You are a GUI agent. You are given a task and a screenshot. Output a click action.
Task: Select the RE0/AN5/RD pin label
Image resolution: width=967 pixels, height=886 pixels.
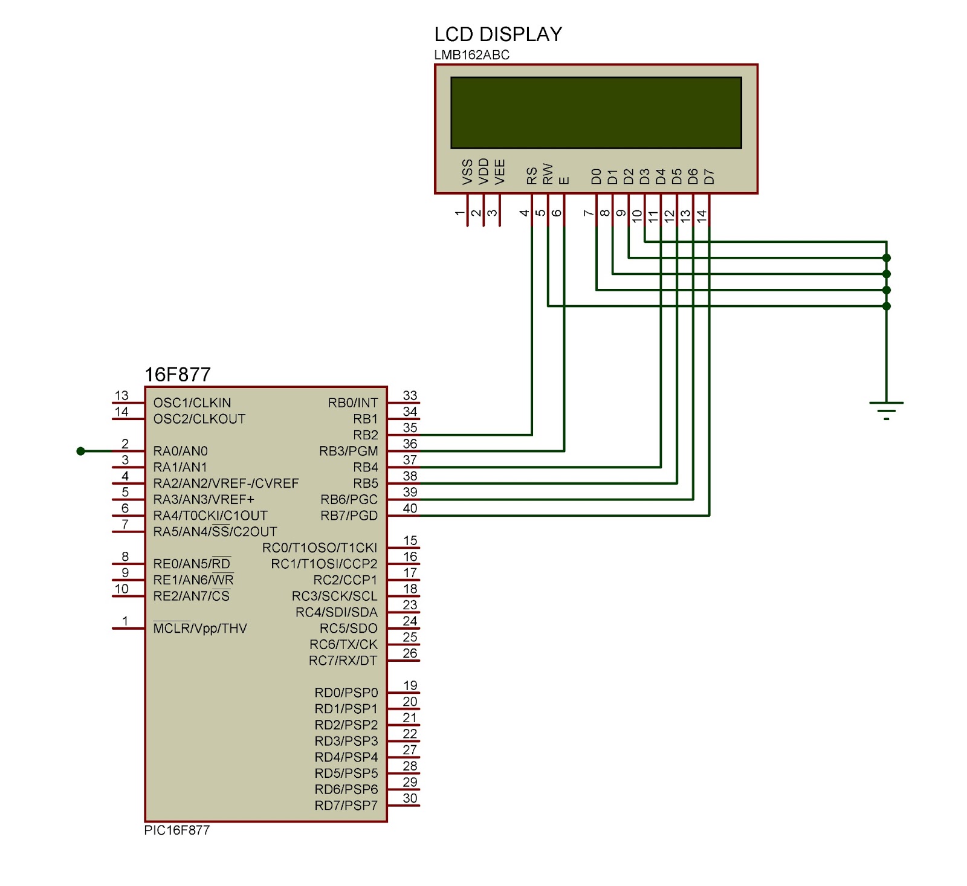(x=192, y=564)
